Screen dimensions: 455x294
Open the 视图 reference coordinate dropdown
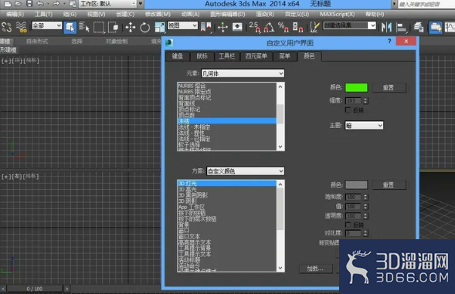183,25
